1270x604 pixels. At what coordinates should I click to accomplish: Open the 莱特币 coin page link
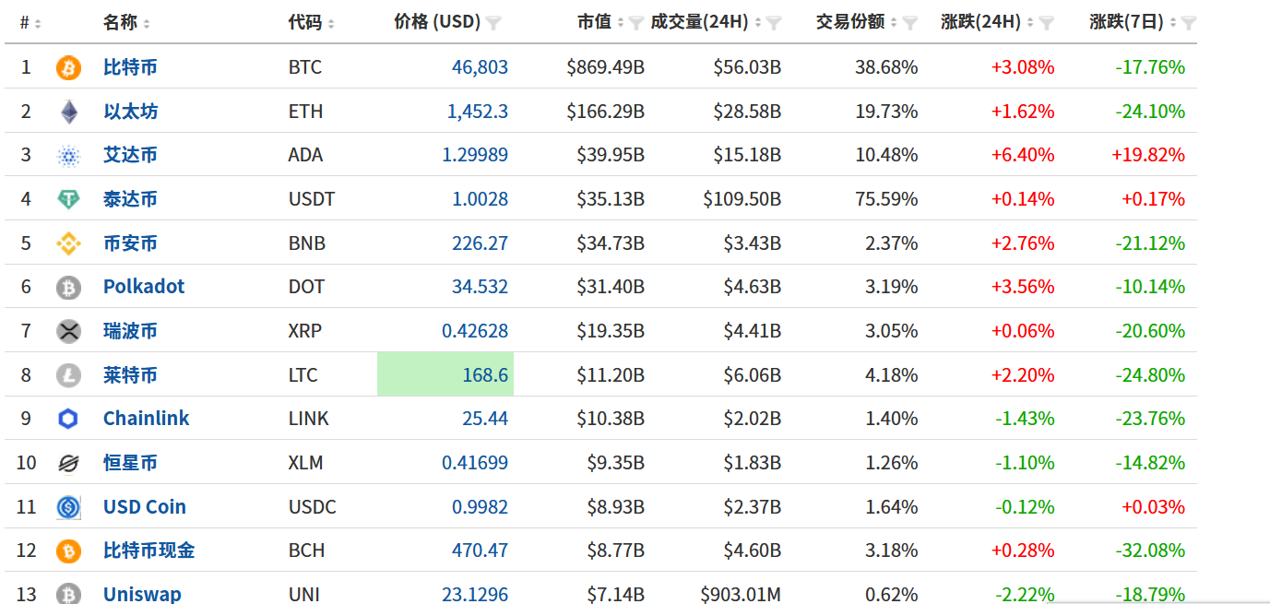tap(130, 375)
